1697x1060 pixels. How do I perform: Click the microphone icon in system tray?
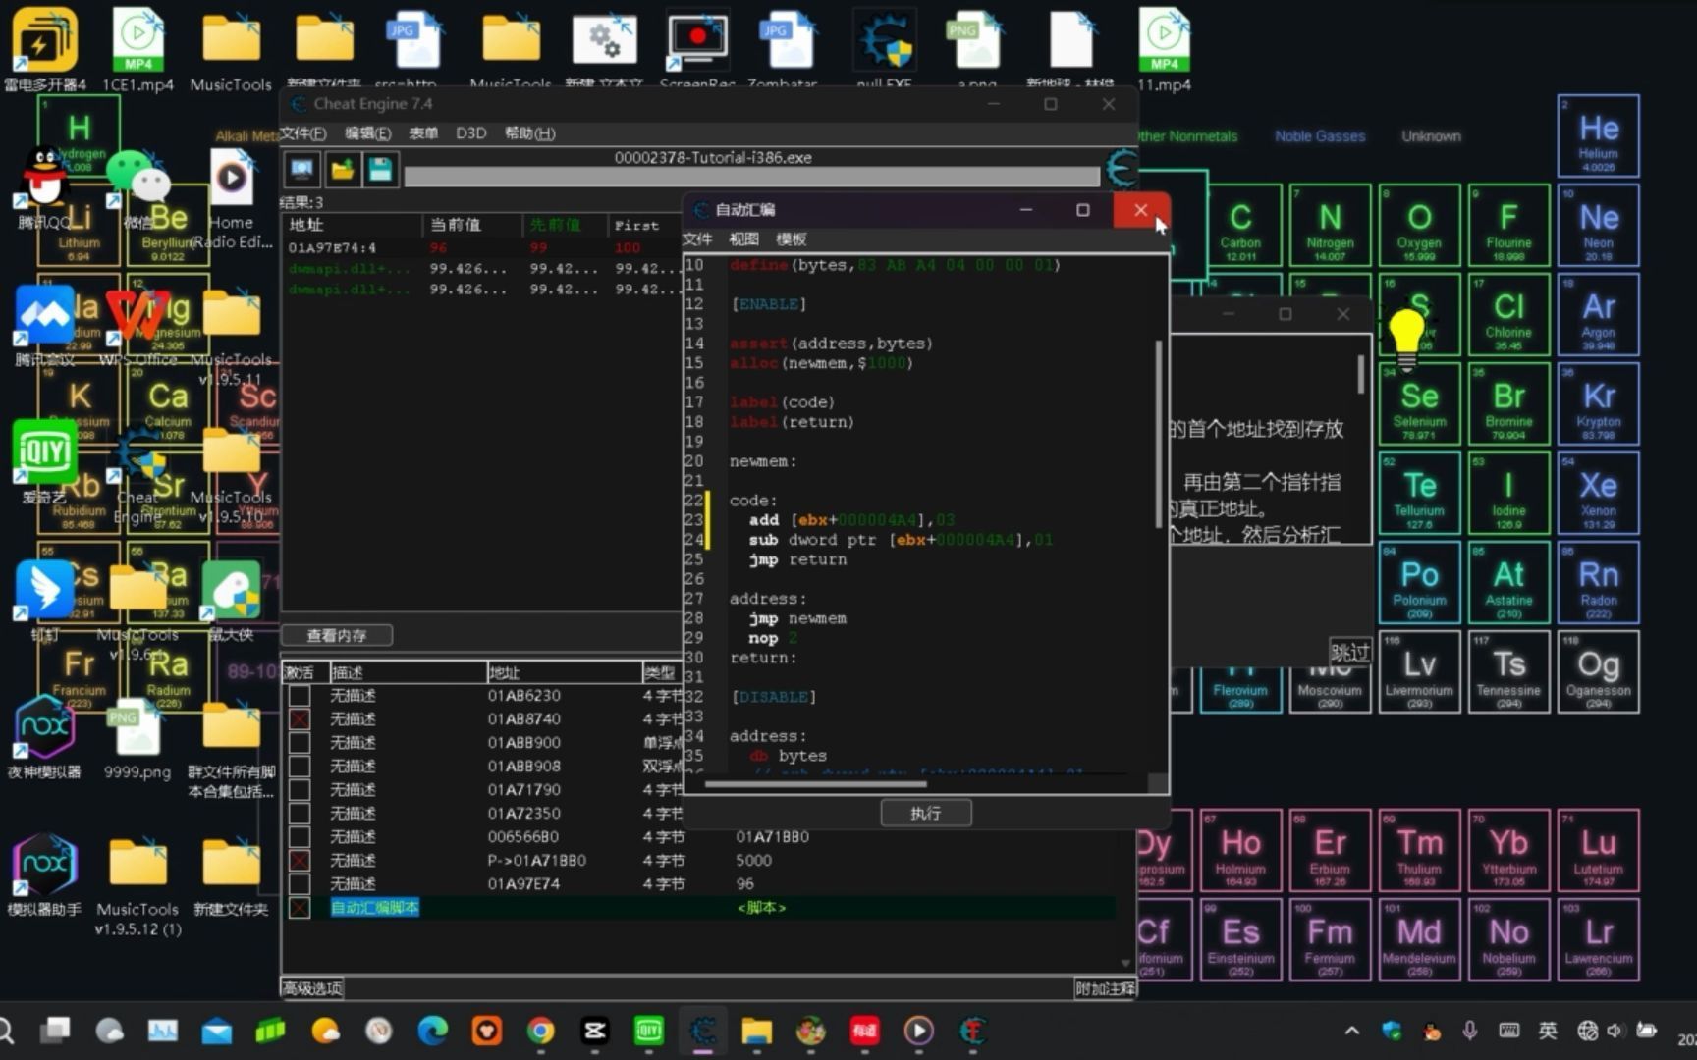pos(1469,1031)
